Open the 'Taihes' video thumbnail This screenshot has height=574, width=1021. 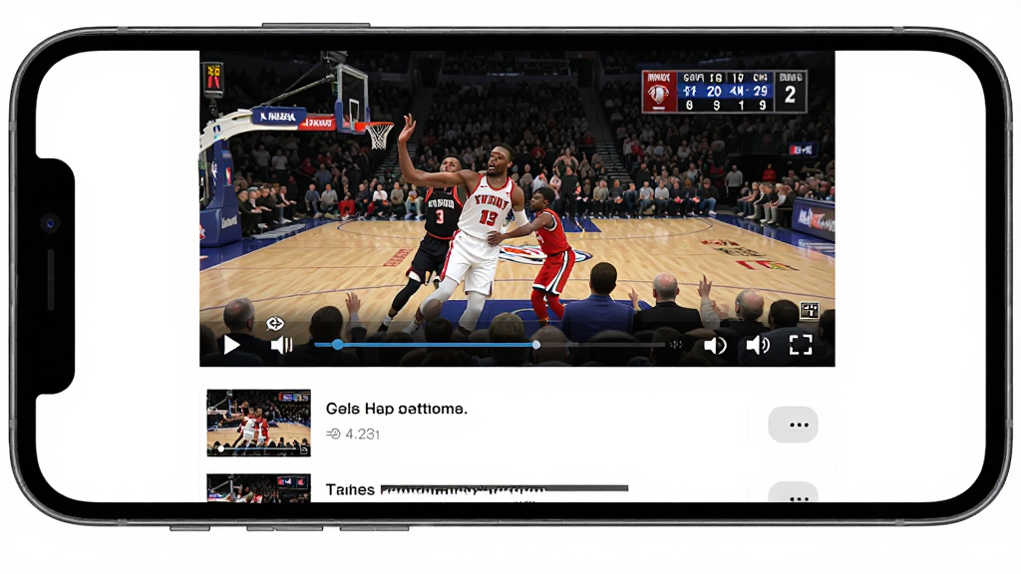point(258,488)
